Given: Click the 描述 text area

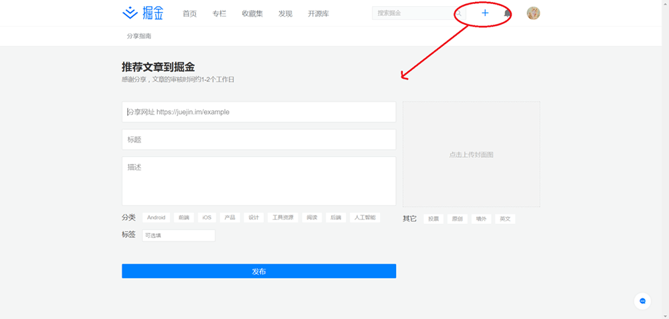Looking at the screenshot, I should tap(259, 181).
